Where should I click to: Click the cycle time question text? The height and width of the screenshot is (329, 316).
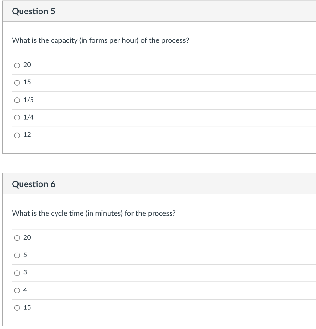94,213
